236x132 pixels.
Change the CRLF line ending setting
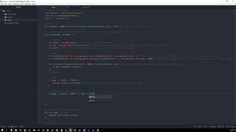(199, 126)
